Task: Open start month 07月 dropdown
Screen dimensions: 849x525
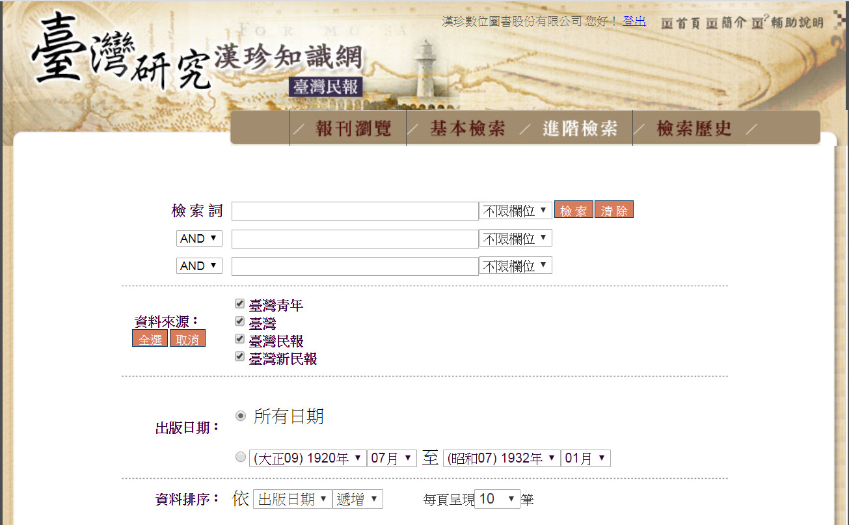Action: 392,459
